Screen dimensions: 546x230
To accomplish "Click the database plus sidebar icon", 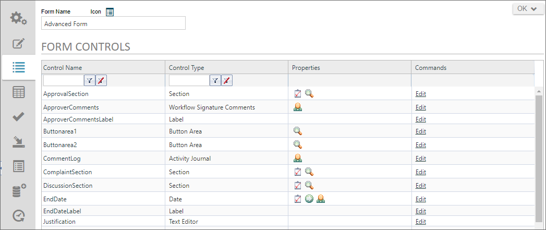I will click(18, 191).
